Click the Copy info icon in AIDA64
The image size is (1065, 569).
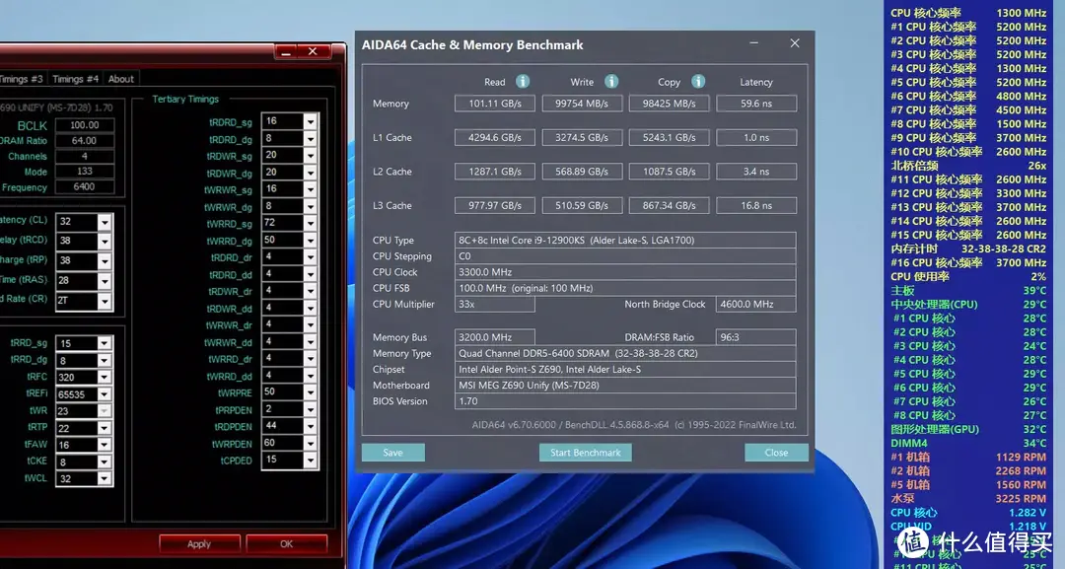point(698,82)
